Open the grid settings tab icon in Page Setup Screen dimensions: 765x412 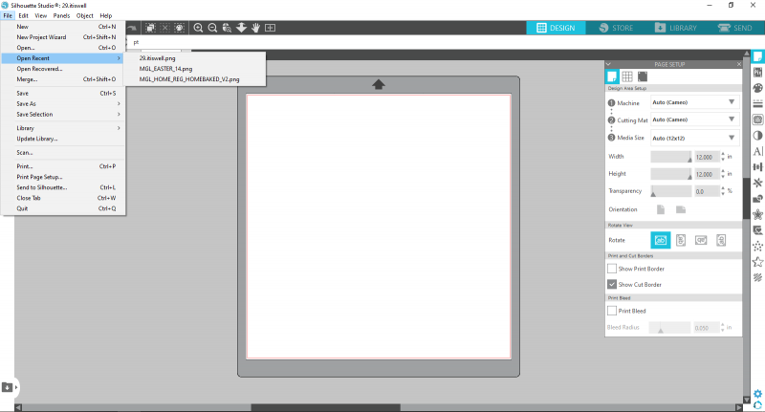point(627,76)
